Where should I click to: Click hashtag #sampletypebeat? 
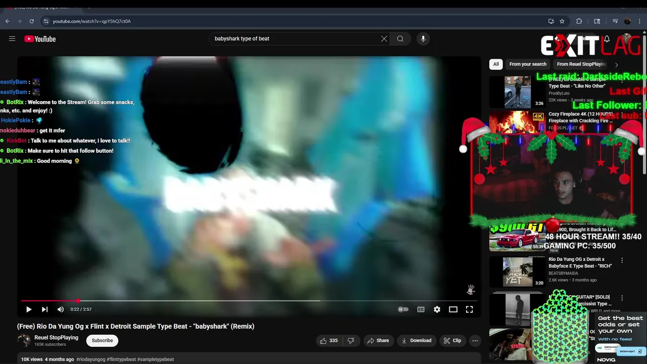(156, 359)
